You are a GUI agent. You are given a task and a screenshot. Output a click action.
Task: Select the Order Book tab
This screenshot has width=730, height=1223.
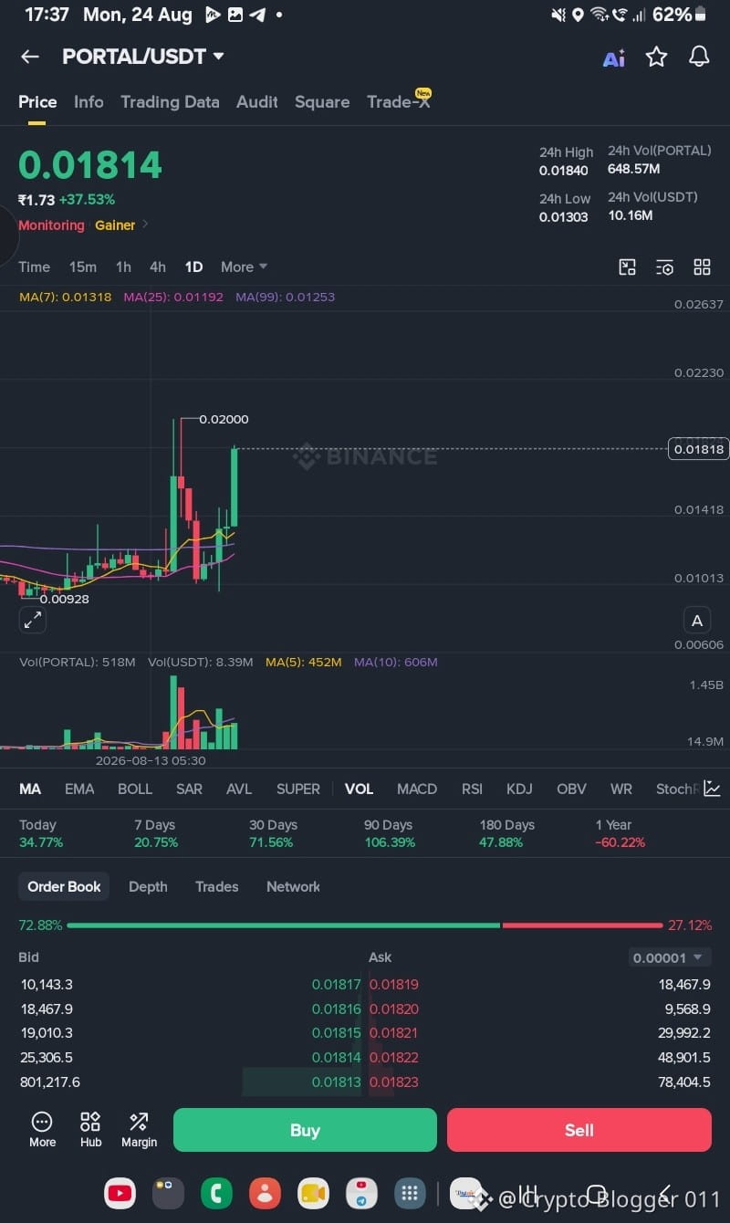point(64,886)
